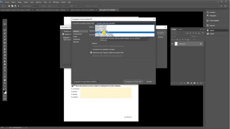
Task: Open the Filtre menu
Action: 45,2
